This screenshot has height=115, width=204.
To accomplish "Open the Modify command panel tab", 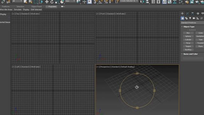I will (187, 13).
